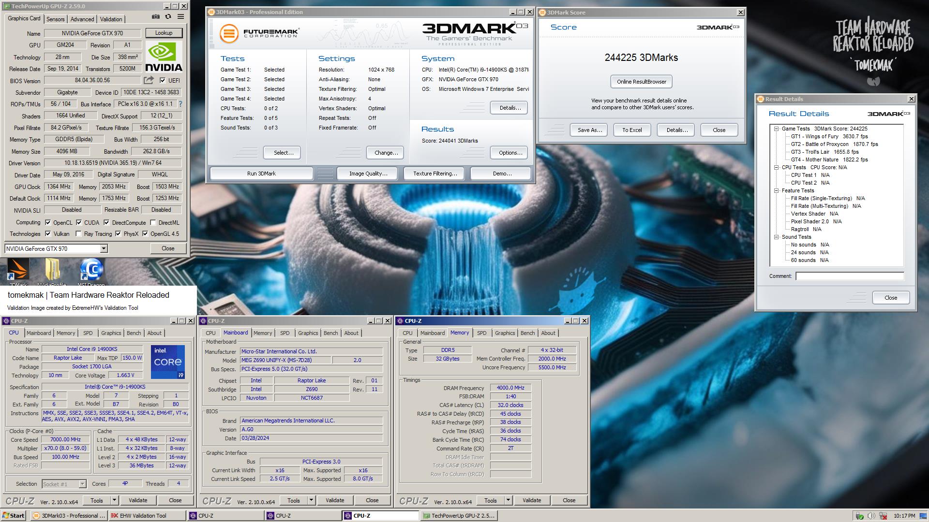The width and height of the screenshot is (929, 522).
Task: Click the system tray clock
Action: click(x=904, y=516)
